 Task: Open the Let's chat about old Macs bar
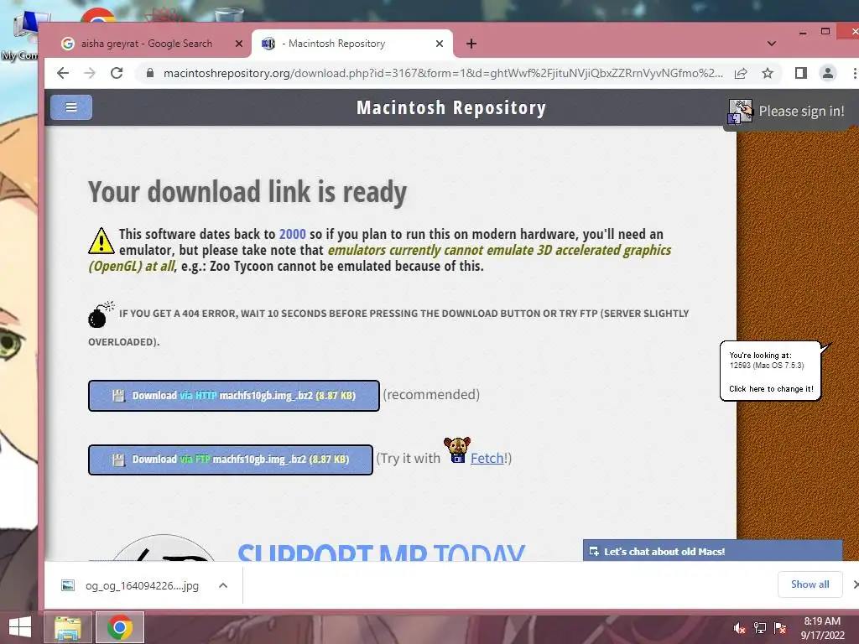pyautogui.click(x=712, y=551)
